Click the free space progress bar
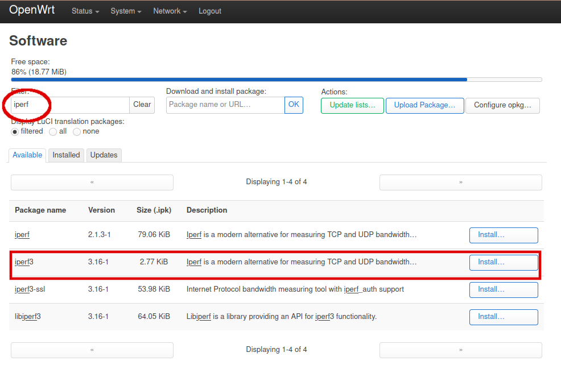The width and height of the screenshot is (561, 369). pyautogui.click(x=277, y=80)
